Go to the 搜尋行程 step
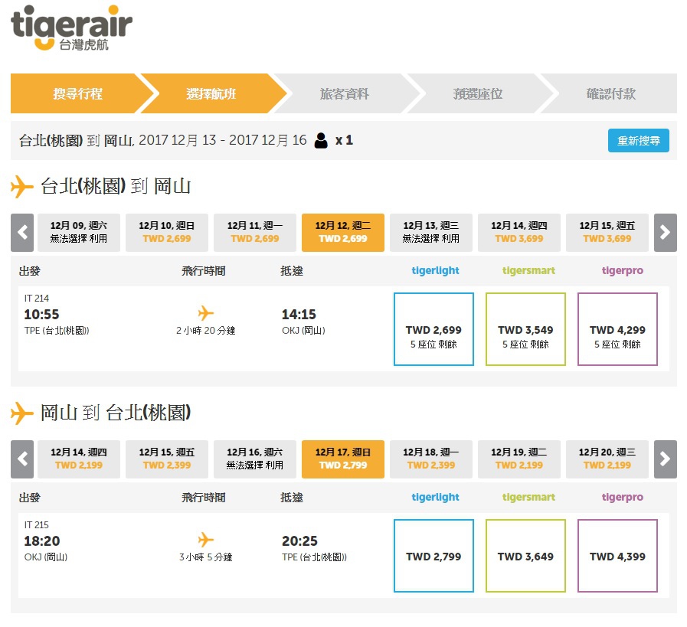 pyautogui.click(x=78, y=93)
